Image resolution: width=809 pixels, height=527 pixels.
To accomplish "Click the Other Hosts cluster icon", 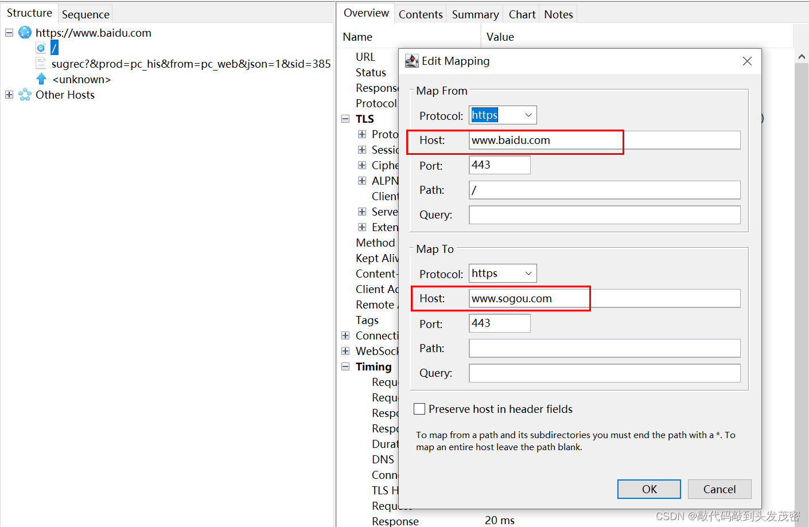I will click(25, 95).
